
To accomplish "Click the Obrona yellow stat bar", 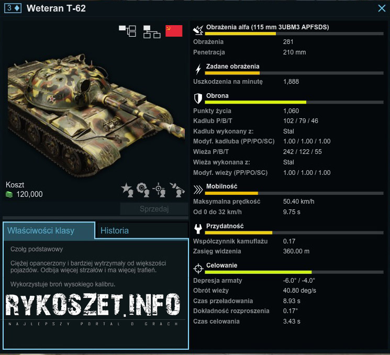I will tap(248, 102).
